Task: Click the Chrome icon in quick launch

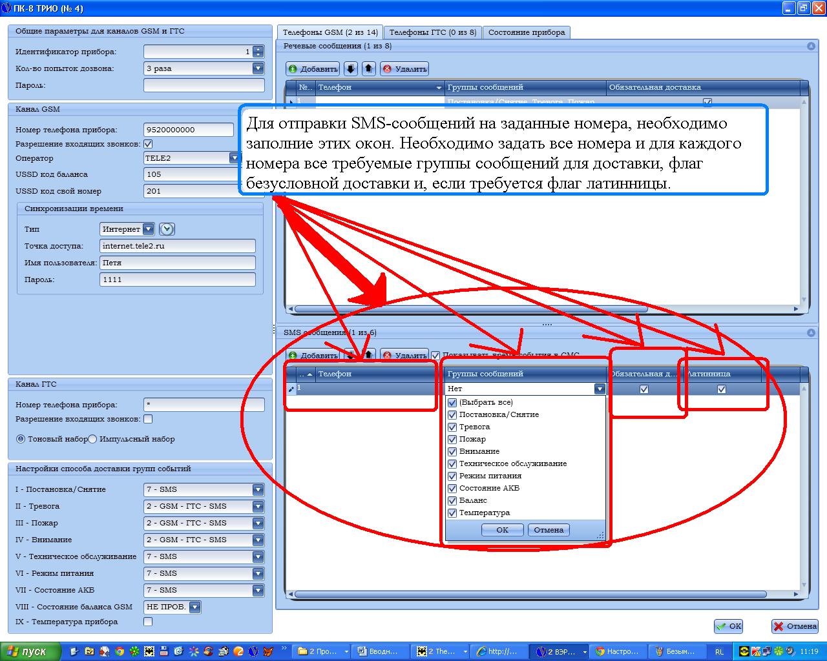Action: (120, 651)
